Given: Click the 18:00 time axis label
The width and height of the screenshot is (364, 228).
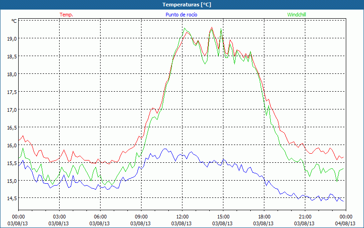Looking at the screenshot, I should coord(264,217).
